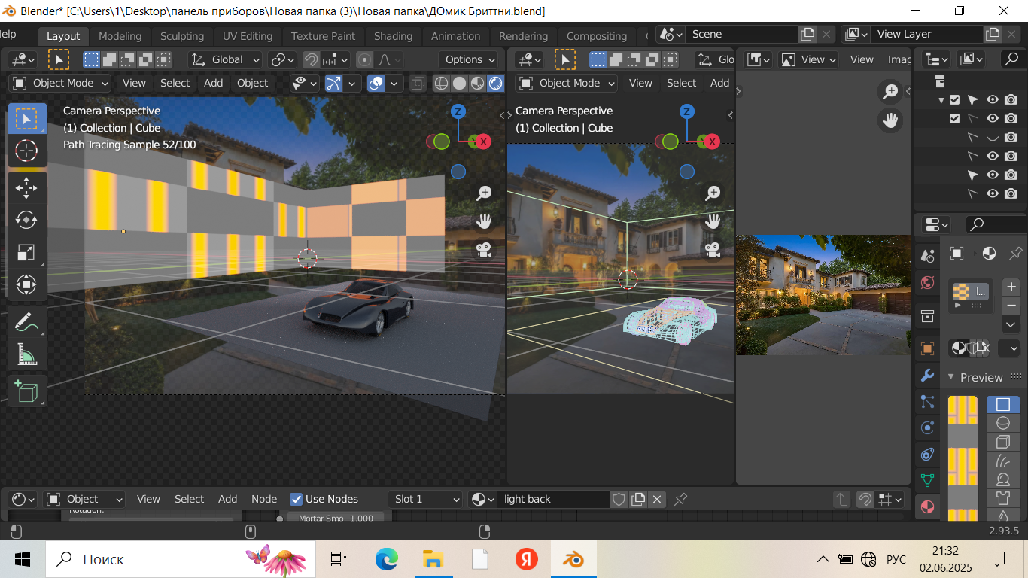This screenshot has width=1028, height=578.
Task: Select the Measure tool
Action: (26, 354)
